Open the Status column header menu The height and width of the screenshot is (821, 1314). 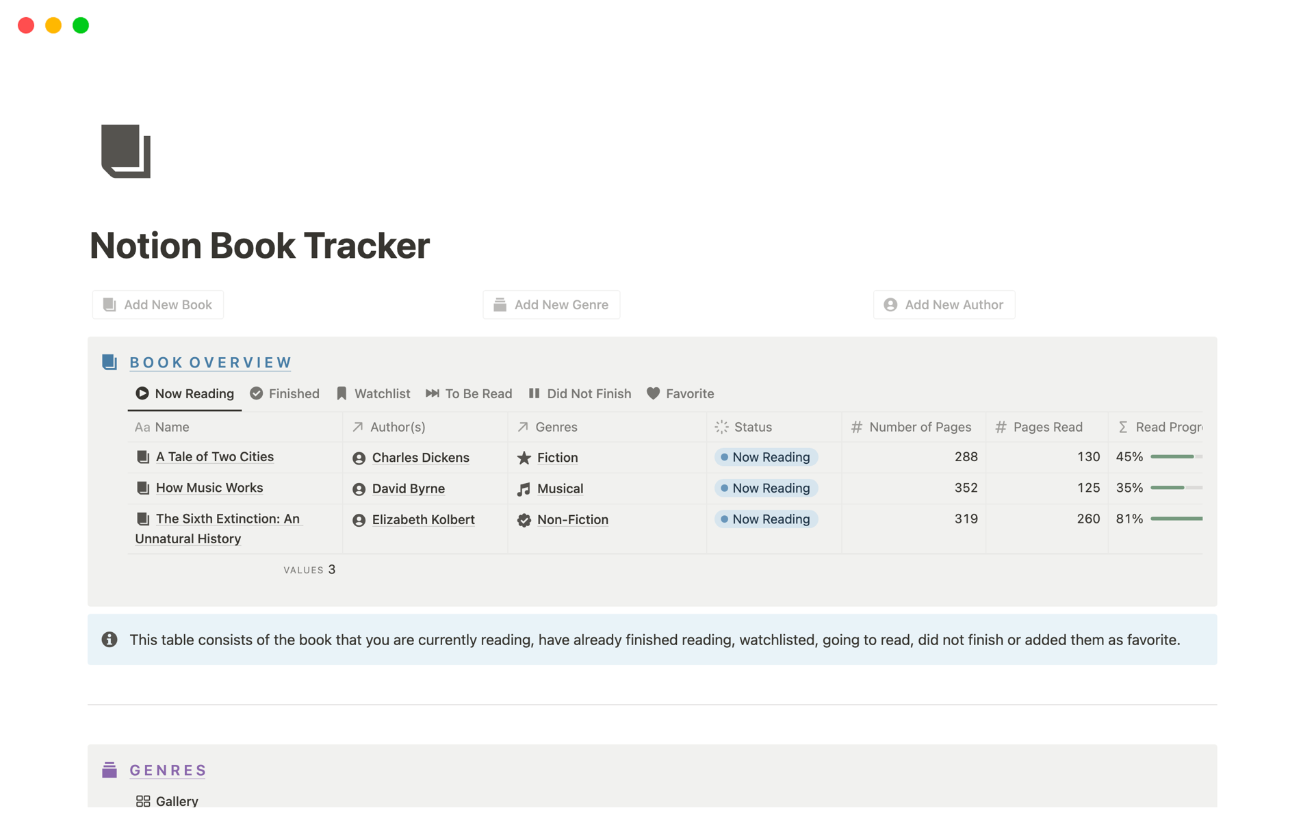coord(752,427)
